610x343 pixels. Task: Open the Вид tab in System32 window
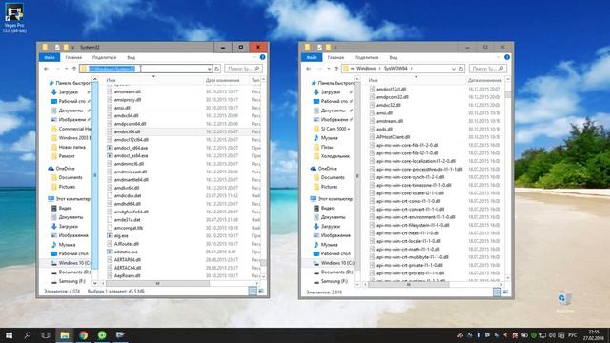pos(132,57)
